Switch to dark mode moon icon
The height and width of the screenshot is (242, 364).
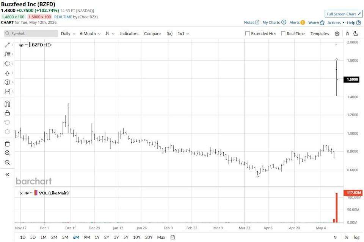coord(356,34)
